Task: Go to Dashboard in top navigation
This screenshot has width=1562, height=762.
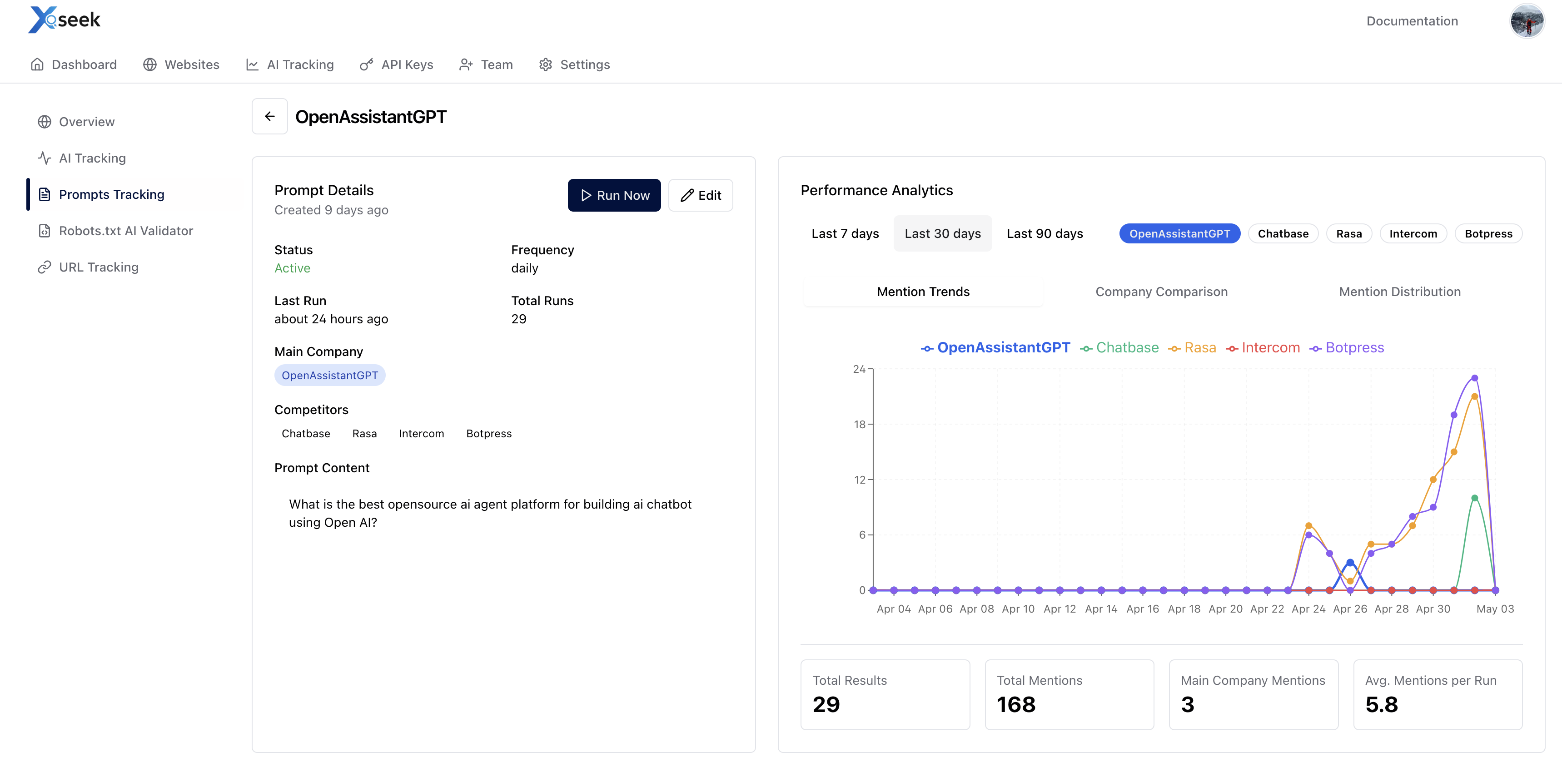Action: tap(73, 64)
